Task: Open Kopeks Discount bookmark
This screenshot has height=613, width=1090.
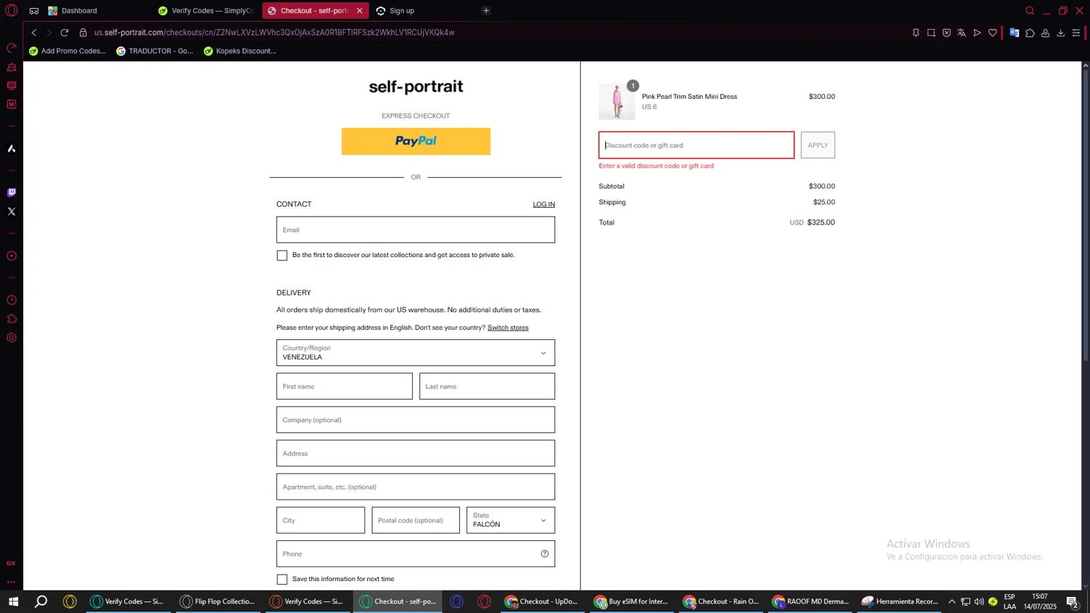Action: click(x=240, y=51)
